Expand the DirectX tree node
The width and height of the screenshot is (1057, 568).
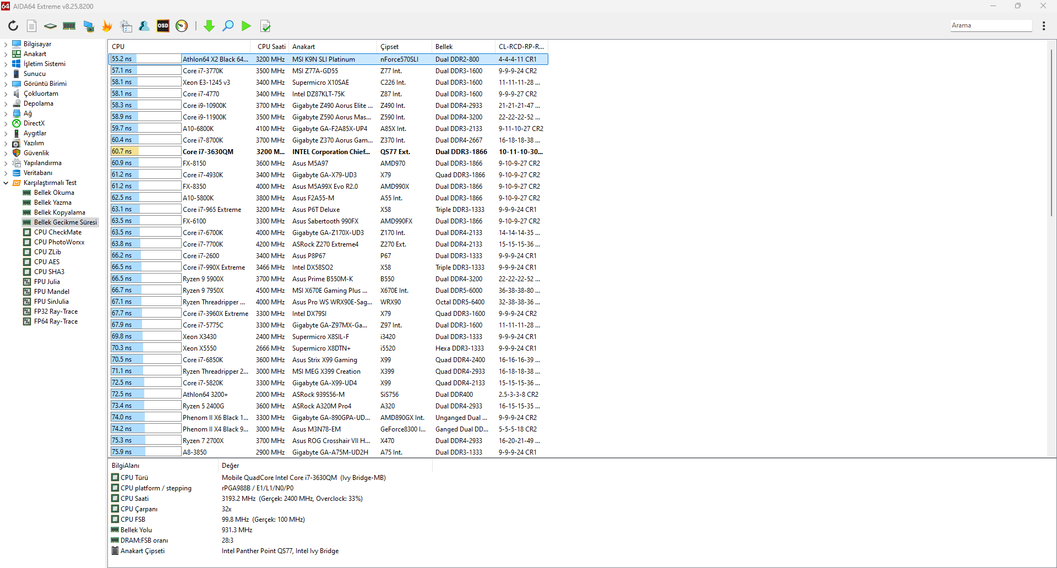pyautogui.click(x=6, y=123)
